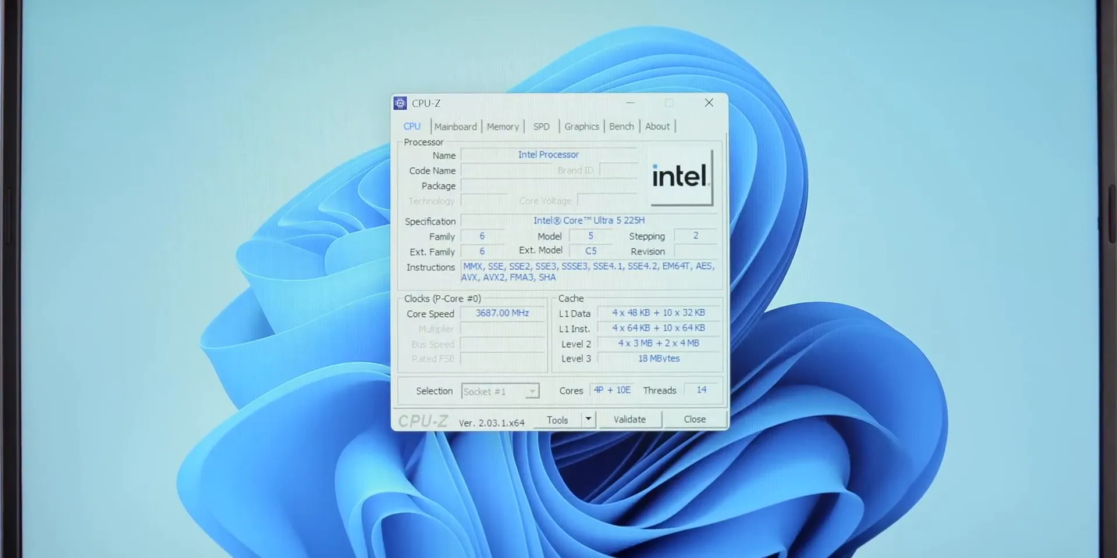
Task: Click the L1 Data value 4 x 48 KB + 10 x 32 KB
Action: [659, 313]
